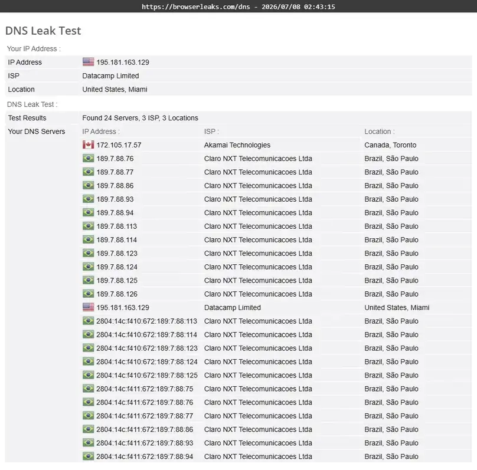Click the address 2804:14c:f411:672:189:7:88:94

click(145, 456)
